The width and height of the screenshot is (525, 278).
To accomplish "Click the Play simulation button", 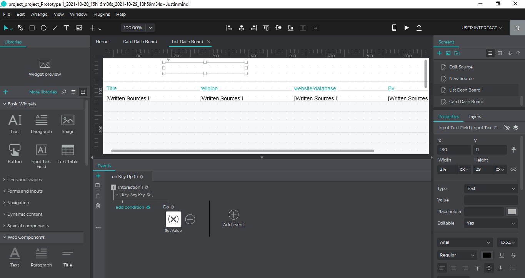I will pos(407,28).
